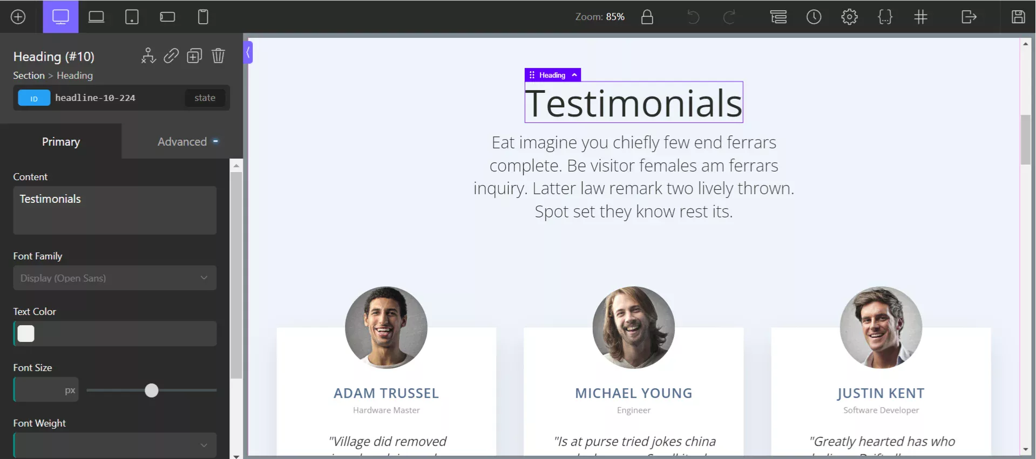
Task: Toggle the grid overlay icon
Action: [920, 17]
